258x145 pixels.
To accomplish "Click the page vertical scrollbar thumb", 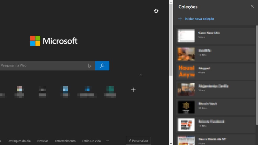I will pos(171,40).
